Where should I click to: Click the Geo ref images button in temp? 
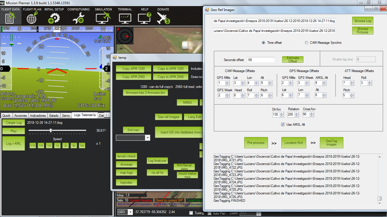coord(168,117)
